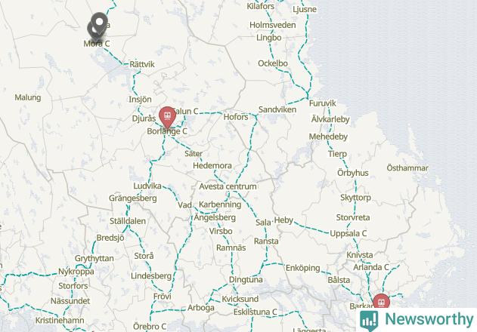Click the Östhammar place label
This screenshot has height=332, width=477.
[x=407, y=168]
